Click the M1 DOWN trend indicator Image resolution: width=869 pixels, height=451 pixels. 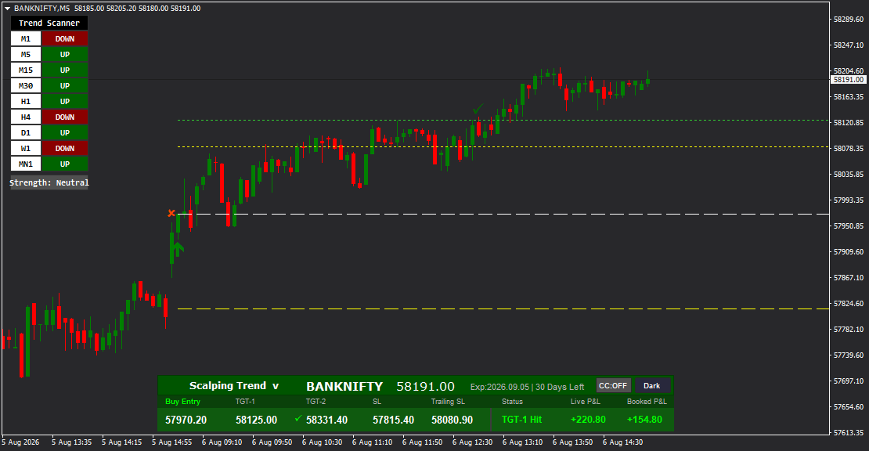(65, 39)
